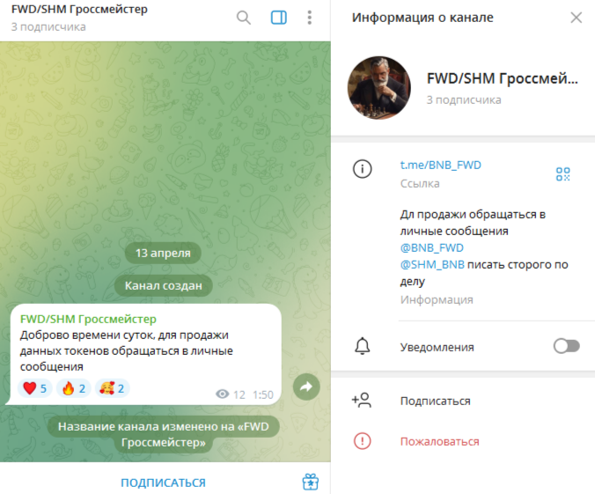This screenshot has width=595, height=494.
Task: Open search in the channel header
Action: 243,18
